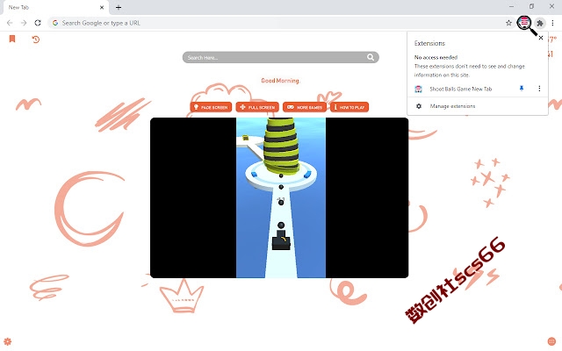
Task: Close the New Tab tab
Action: [102, 7]
